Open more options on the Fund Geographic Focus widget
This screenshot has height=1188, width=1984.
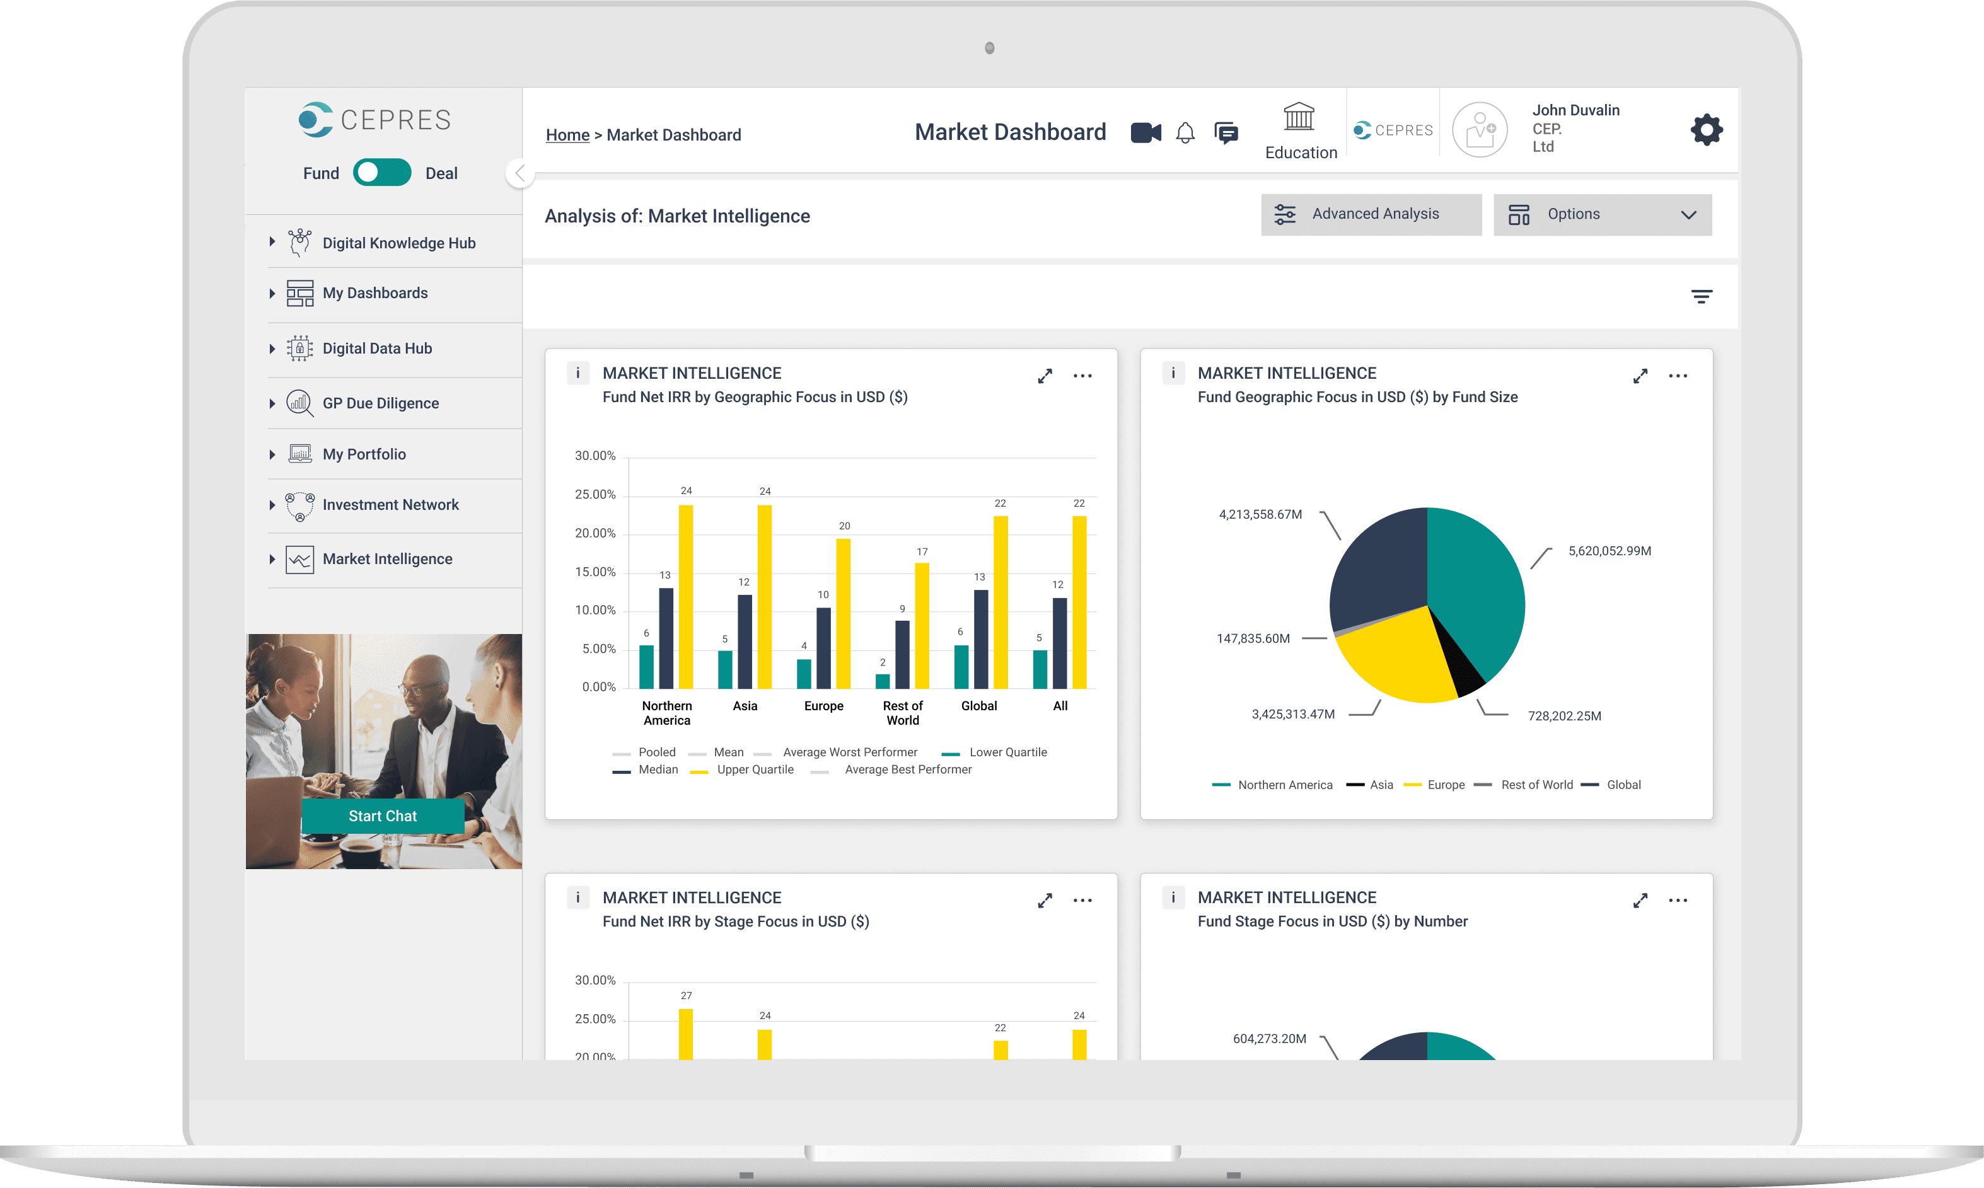(1679, 376)
